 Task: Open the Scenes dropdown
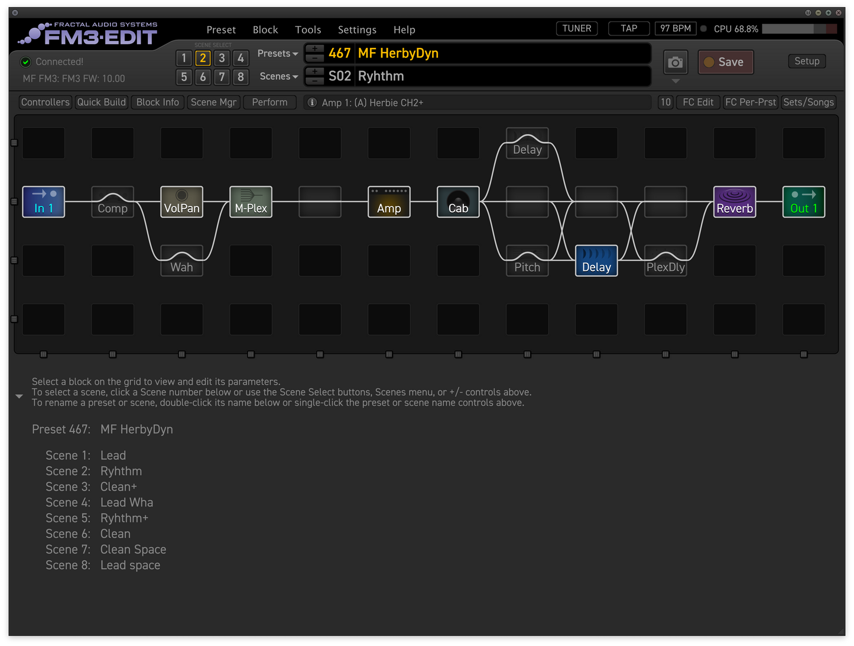tap(278, 76)
